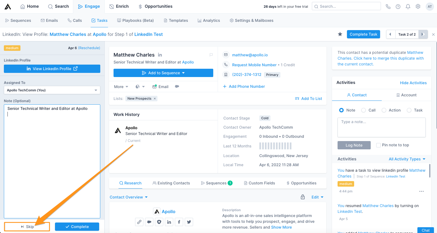This screenshot has width=437, height=233.
Task: Click the Apollo logo icon
Action: [8, 6]
